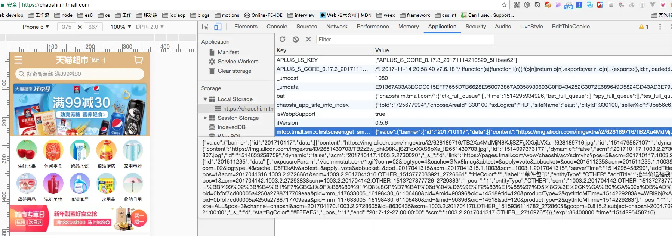Image resolution: width=672 pixels, height=236 pixels.
Task: Open the 杭州 city selector
Action: point(98,60)
